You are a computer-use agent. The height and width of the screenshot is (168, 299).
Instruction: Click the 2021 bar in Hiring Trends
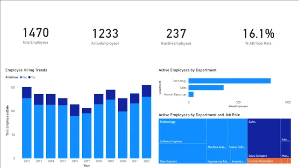[135, 126]
